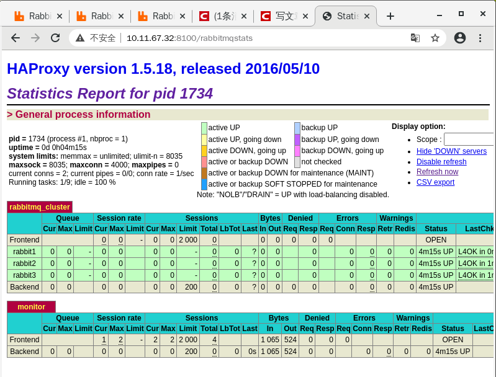The width and height of the screenshot is (496, 377).
Task: Click rabbit2 L4OK last check cell
Action: (475, 264)
